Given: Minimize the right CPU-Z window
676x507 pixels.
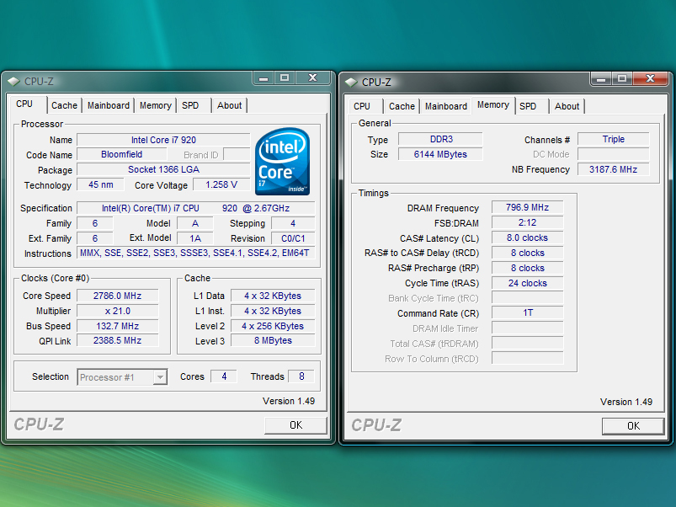Looking at the screenshot, I should tap(601, 79).
